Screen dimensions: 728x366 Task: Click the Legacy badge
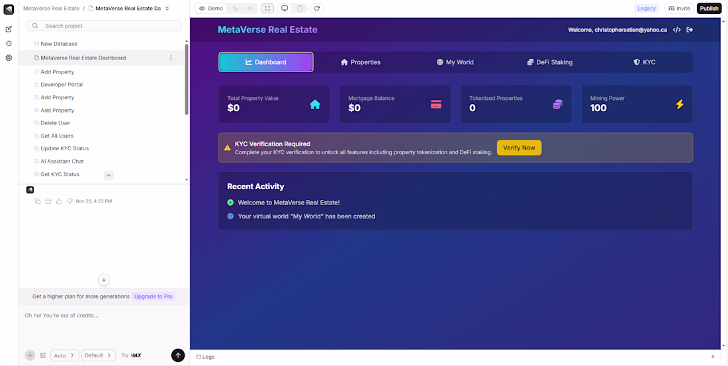(647, 9)
